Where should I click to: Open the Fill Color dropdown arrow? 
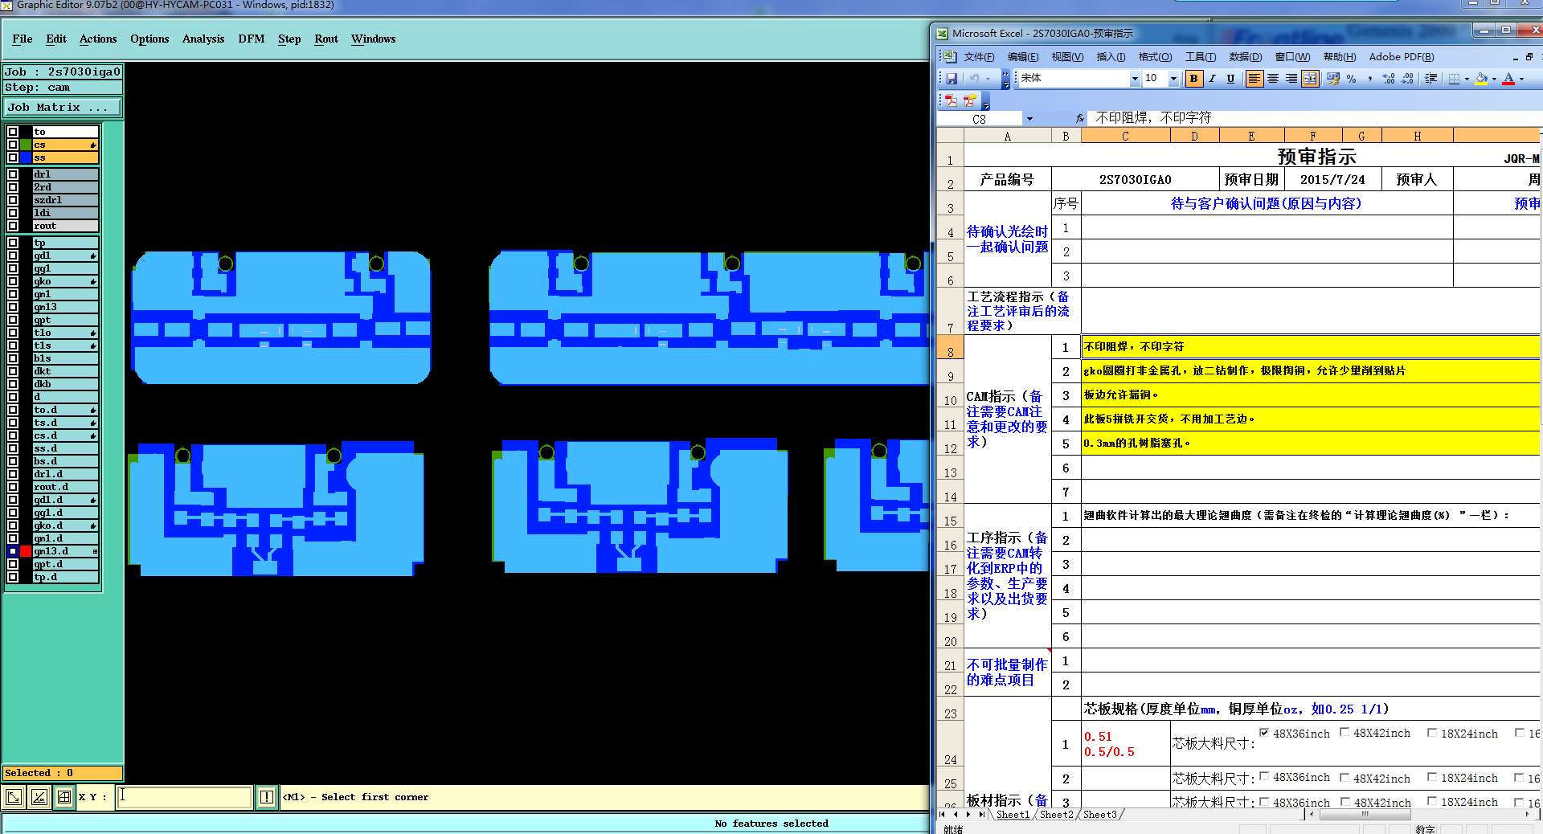tap(1494, 79)
